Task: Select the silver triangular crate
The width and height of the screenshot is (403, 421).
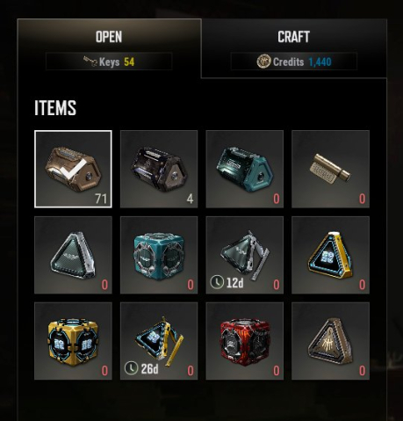Action: click(x=73, y=255)
